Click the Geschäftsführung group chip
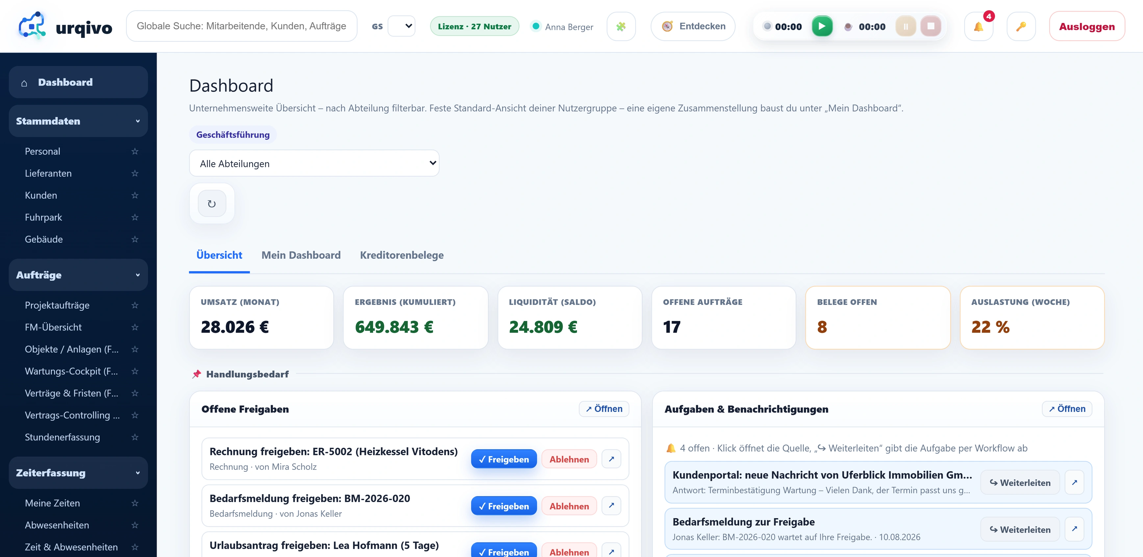Image resolution: width=1143 pixels, height=557 pixels. click(233, 135)
